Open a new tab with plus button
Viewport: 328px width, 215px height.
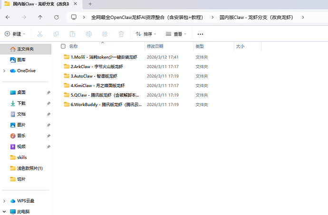point(90,4)
